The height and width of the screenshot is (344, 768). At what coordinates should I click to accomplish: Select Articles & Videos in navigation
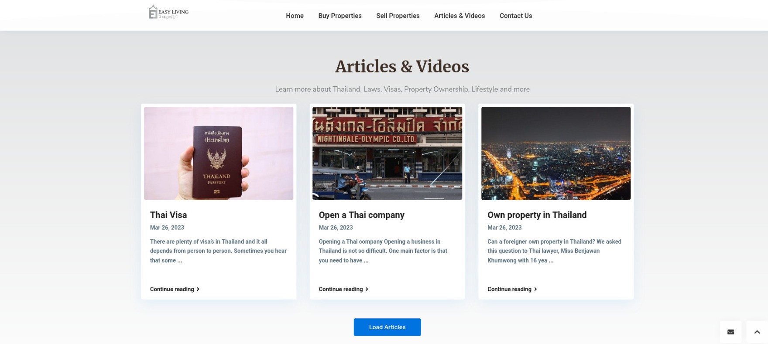pos(459,16)
